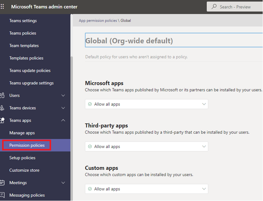Image resolution: width=263 pixels, height=201 pixels.
Task: Go to Manage apps
Action: (x=22, y=133)
